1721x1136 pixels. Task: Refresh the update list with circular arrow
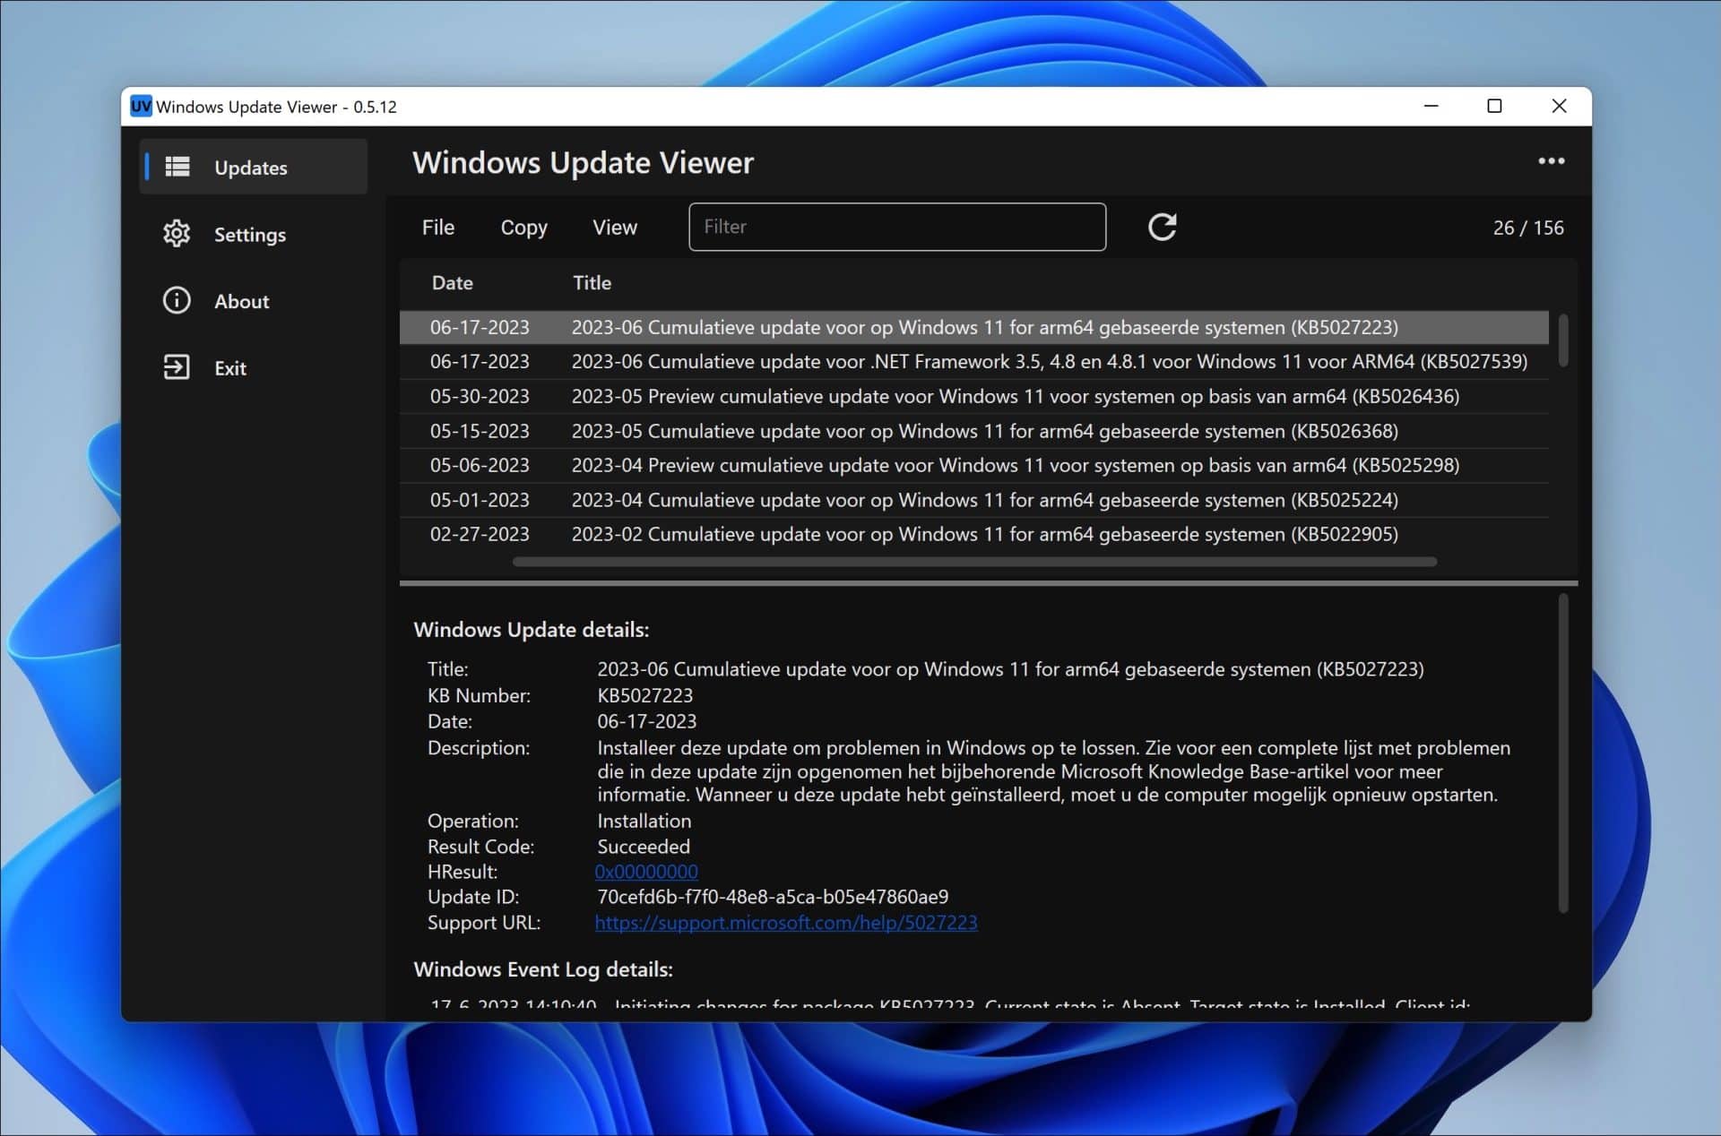point(1163,227)
